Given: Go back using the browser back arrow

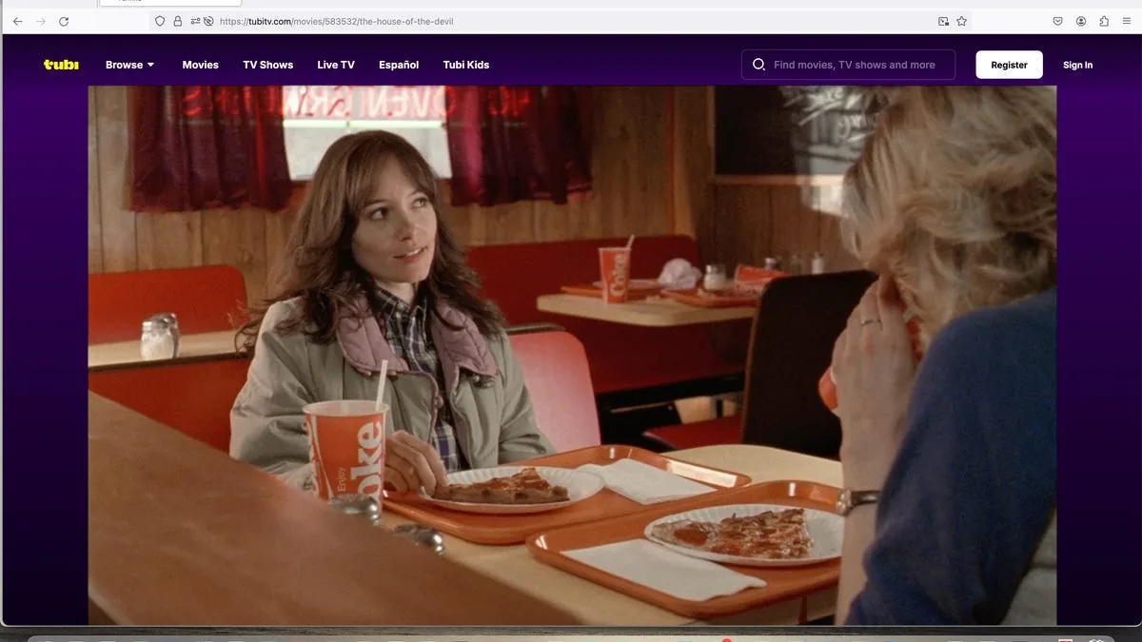Looking at the screenshot, I should point(17,21).
